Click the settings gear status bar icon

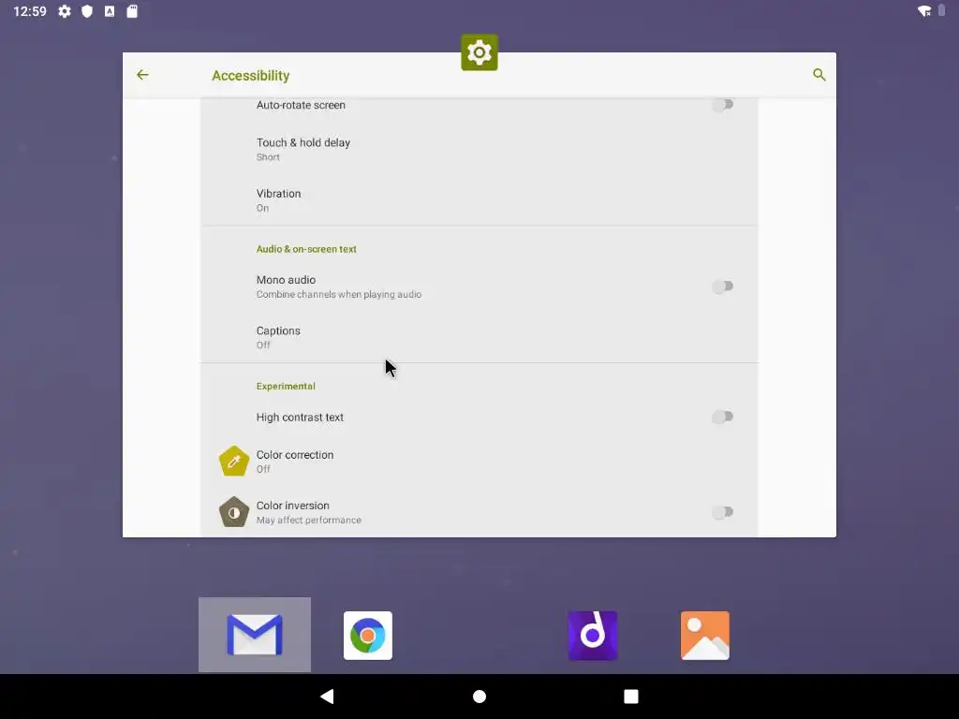[x=65, y=11]
